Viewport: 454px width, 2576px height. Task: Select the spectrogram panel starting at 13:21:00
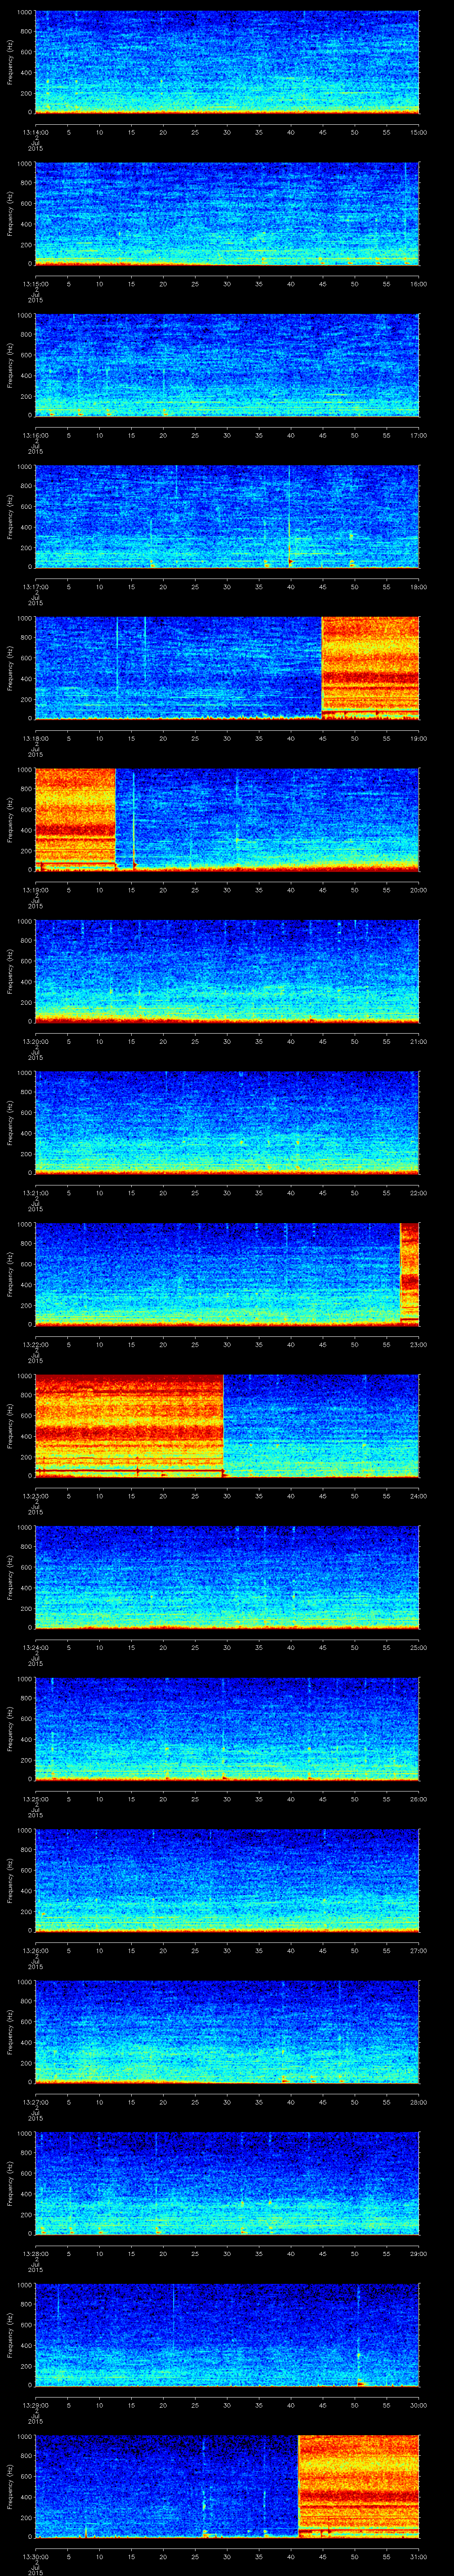click(x=227, y=1123)
